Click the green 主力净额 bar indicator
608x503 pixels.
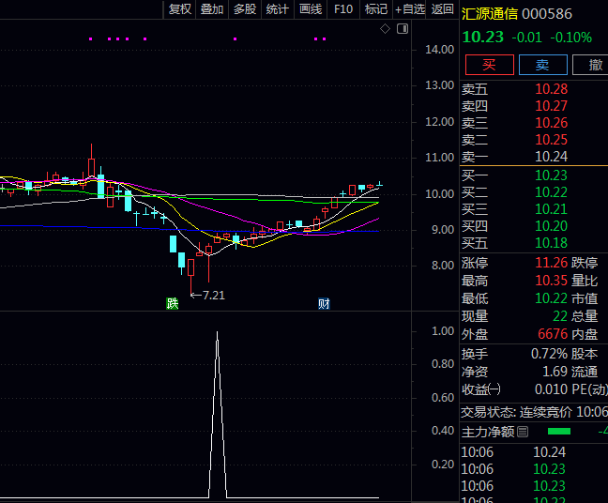point(558,432)
